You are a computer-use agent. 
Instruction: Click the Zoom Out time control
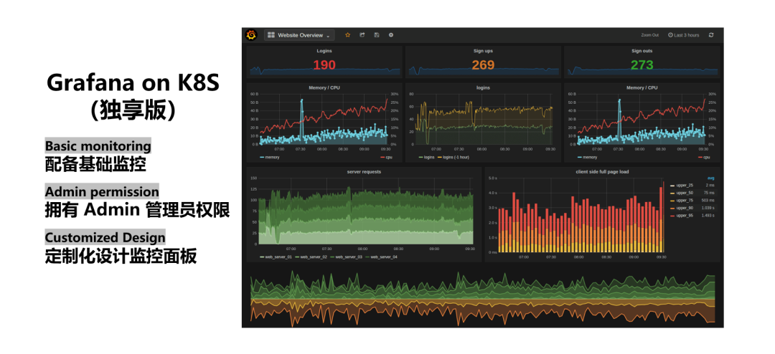(x=650, y=35)
